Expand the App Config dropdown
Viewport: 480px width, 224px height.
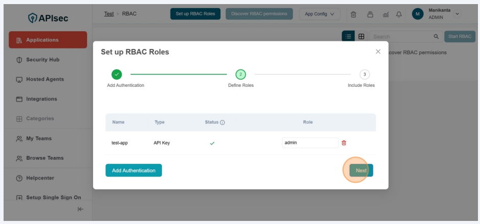[x=319, y=14]
